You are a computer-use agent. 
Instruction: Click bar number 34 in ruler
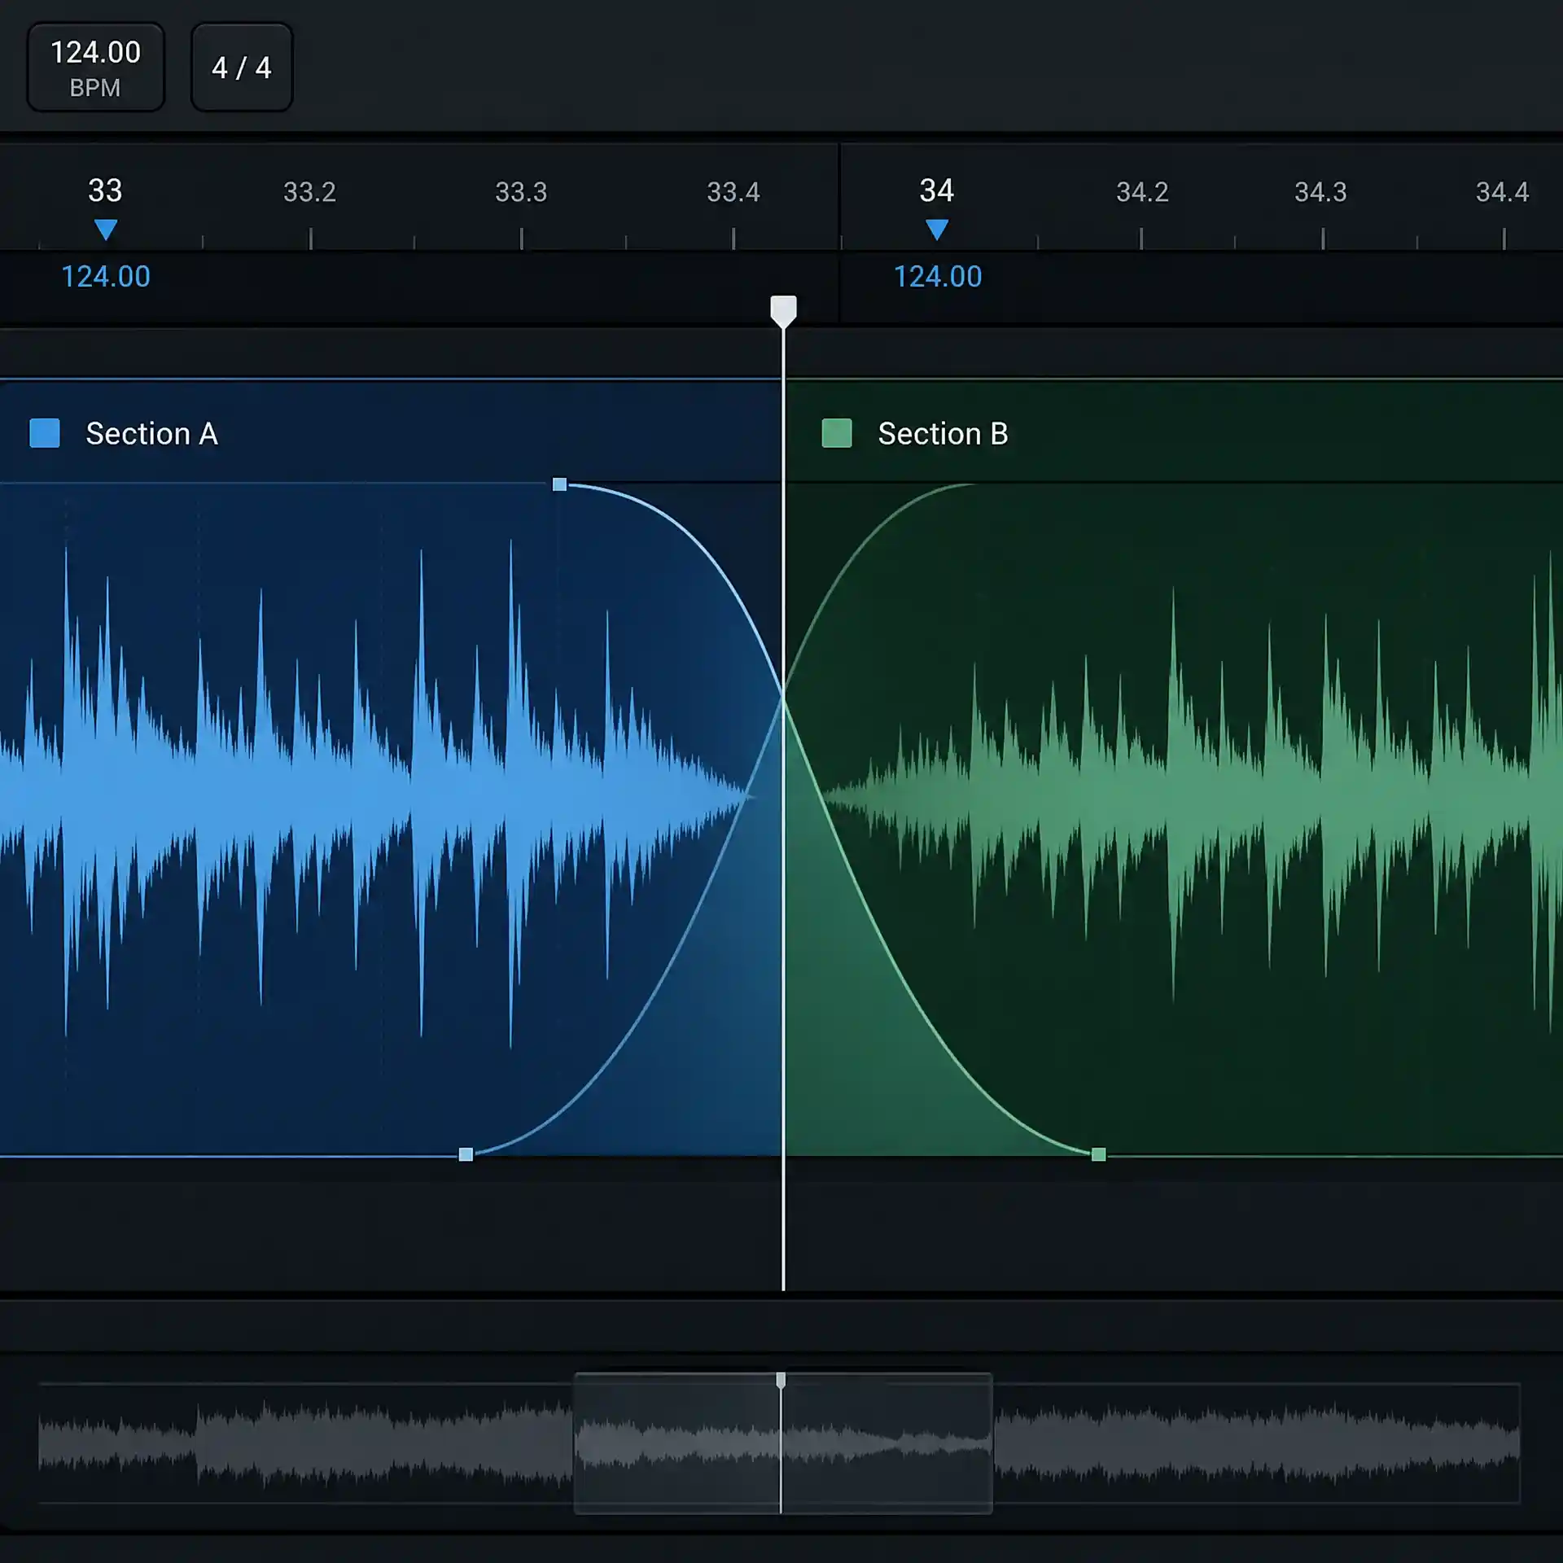coord(936,190)
